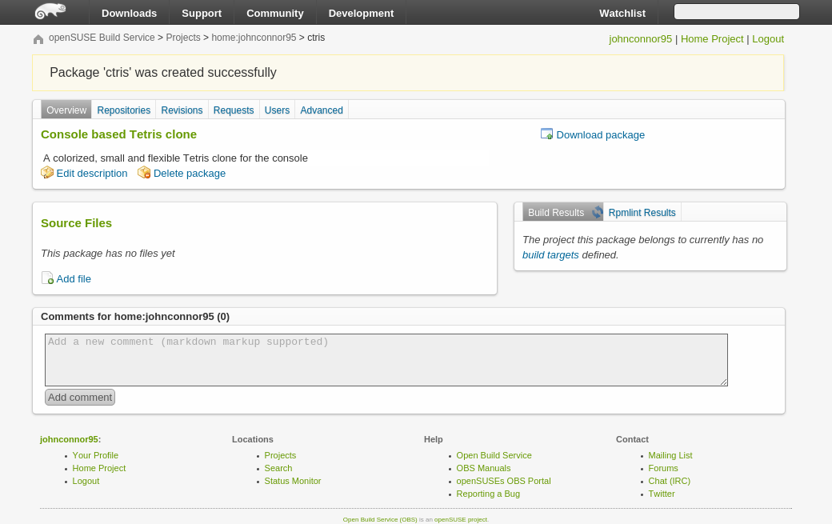832x524 pixels.
Task: Click the home icon in the breadcrumb
Action: coord(38,39)
